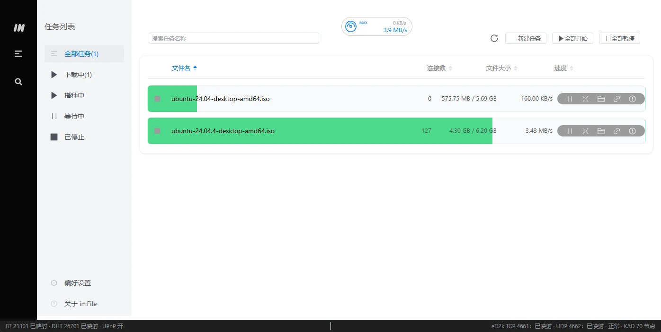Viewport: 661px width, 332px height.
Task: Copy link of ubuntu-24.04-desktop-amd64.iso
Action: tap(616, 99)
